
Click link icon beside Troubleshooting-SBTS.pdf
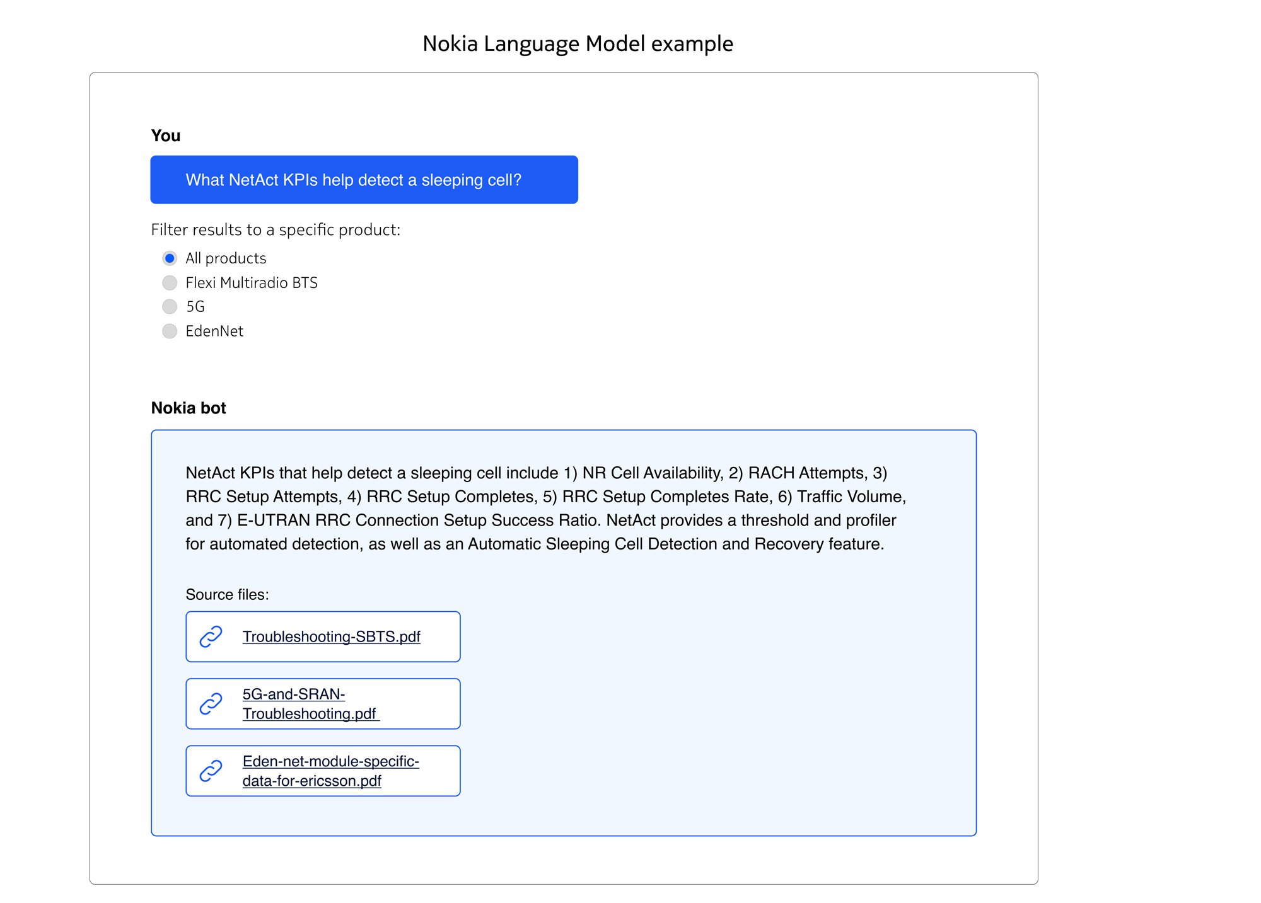211,636
